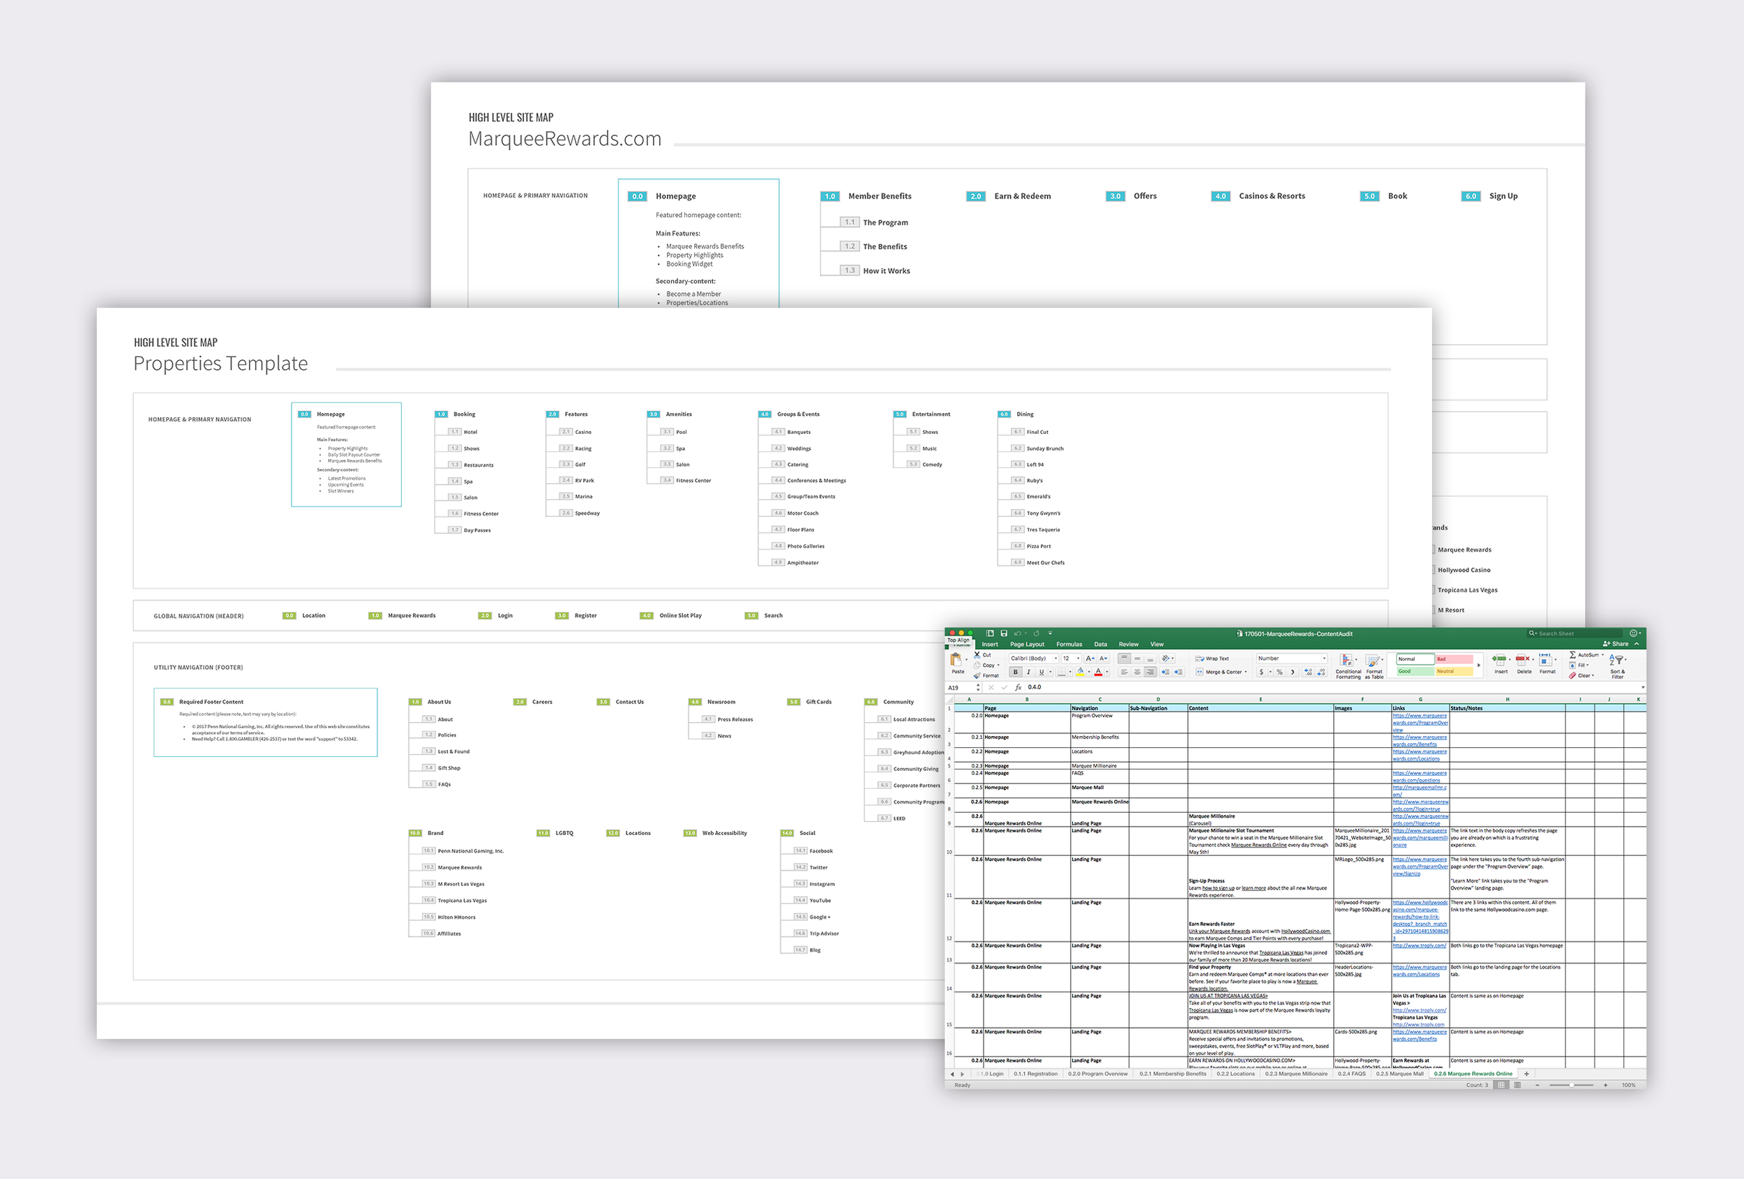Select center horizontal align button
The height and width of the screenshot is (1179, 1744).
pyautogui.click(x=1138, y=672)
